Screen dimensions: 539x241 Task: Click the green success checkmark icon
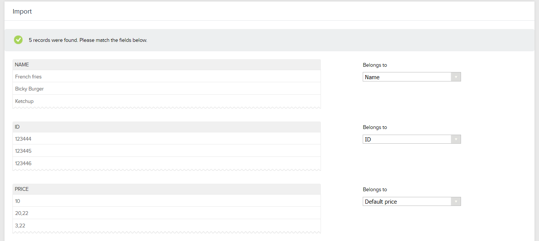point(18,40)
